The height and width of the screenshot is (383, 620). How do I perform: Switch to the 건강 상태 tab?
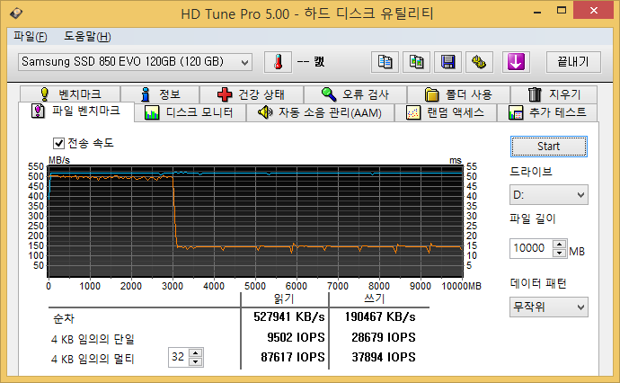pos(252,94)
